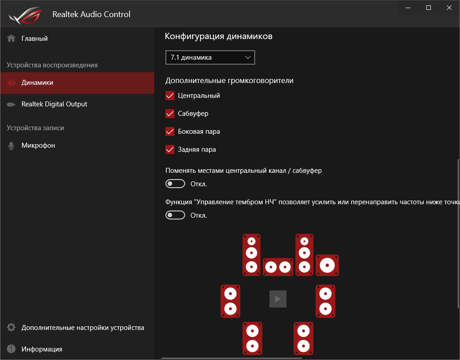Screen dimensions: 460x360
Task: Click the front left speaker icon
Action: click(252, 255)
